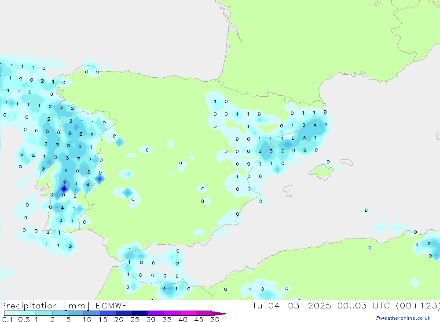Pick the 10–15 mm legend swatch
The image size is (440, 322).
coord(92,313)
